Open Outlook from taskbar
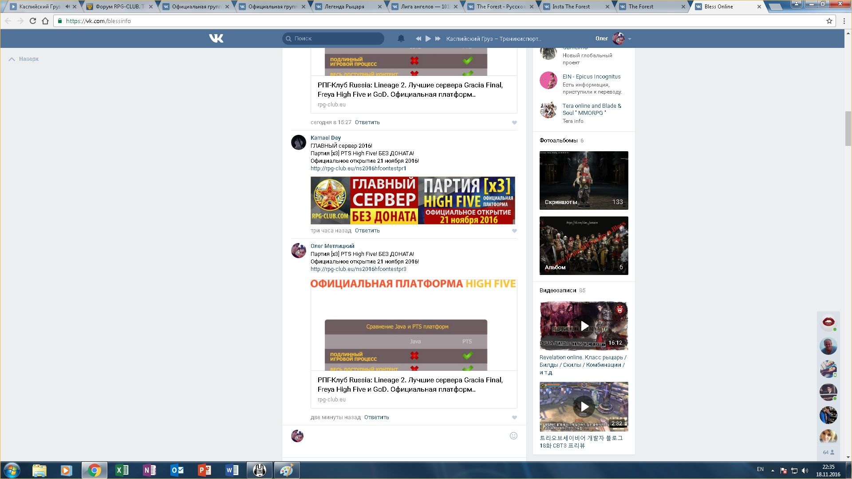Screen dimensions: 852x479 (x=177, y=470)
